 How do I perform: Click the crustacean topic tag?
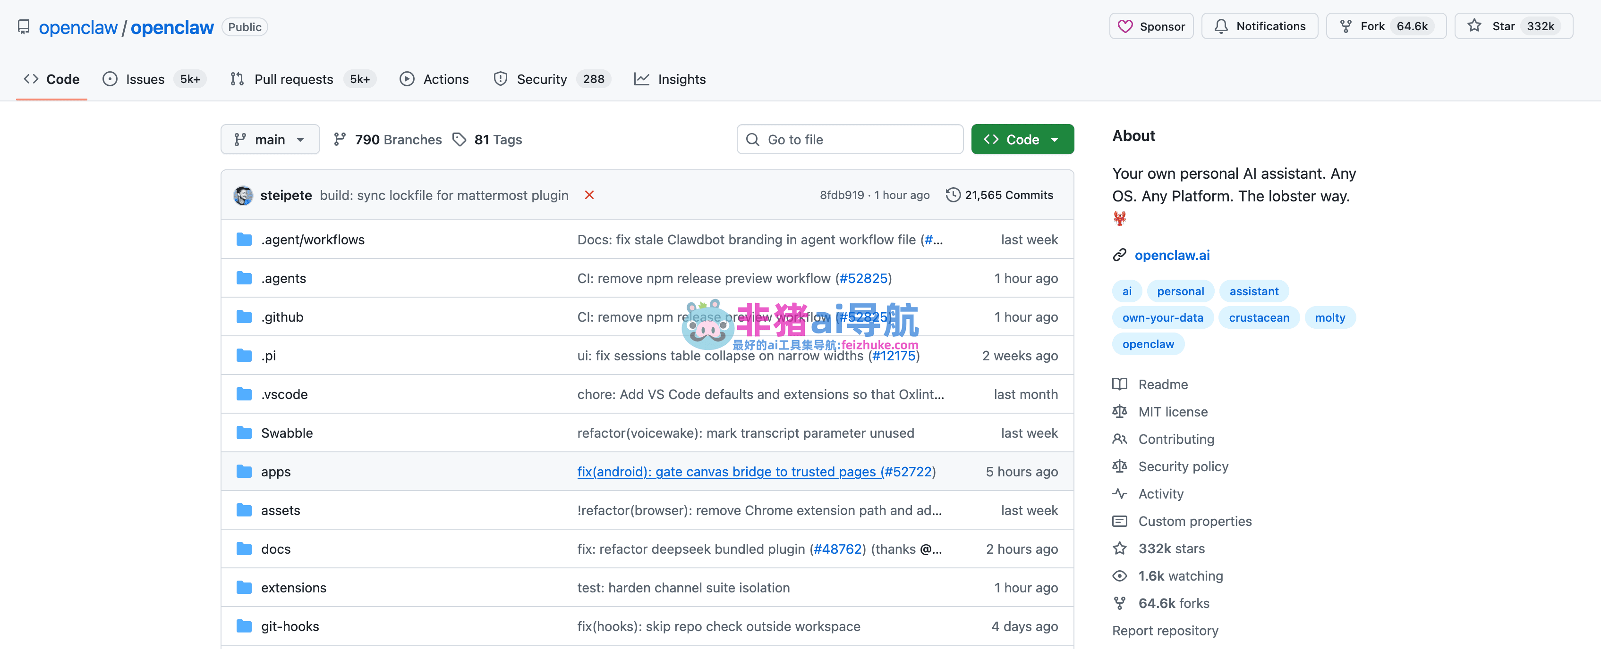point(1259,318)
